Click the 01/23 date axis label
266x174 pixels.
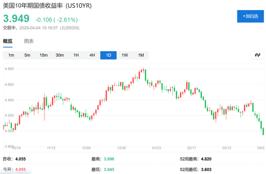[x=156, y=148]
